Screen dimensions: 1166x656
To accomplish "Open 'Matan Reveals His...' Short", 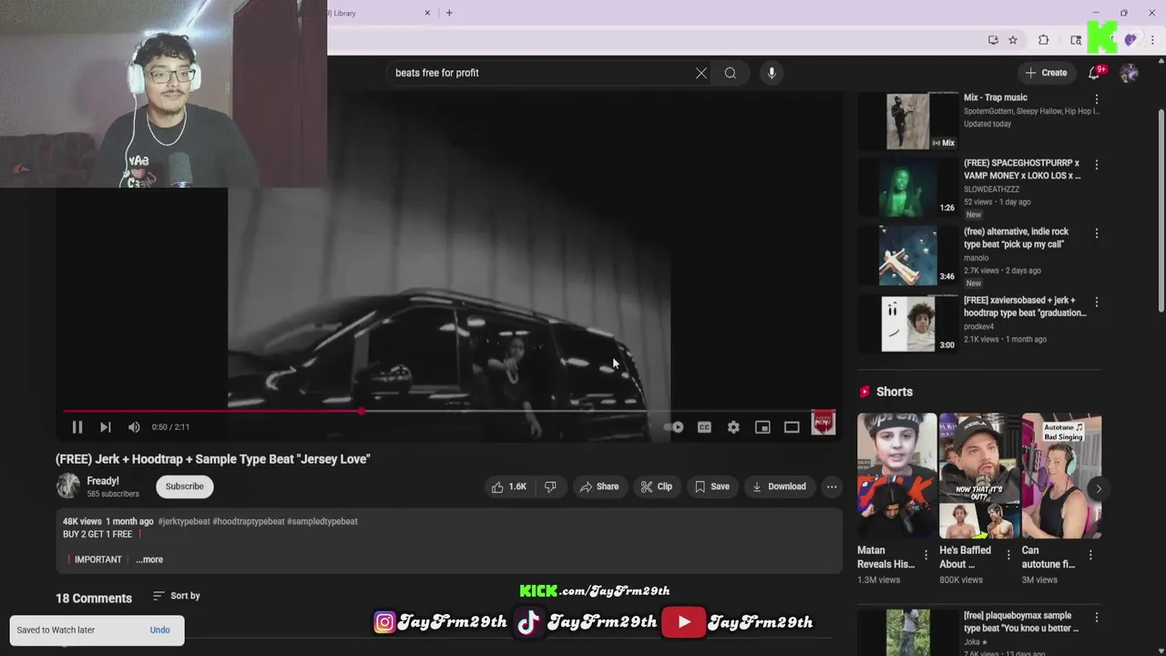I will tap(896, 476).
